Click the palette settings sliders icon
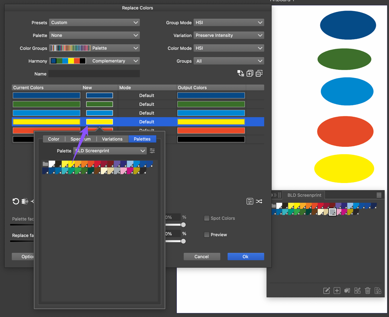Viewport: 389px width, 317px height. (x=152, y=151)
